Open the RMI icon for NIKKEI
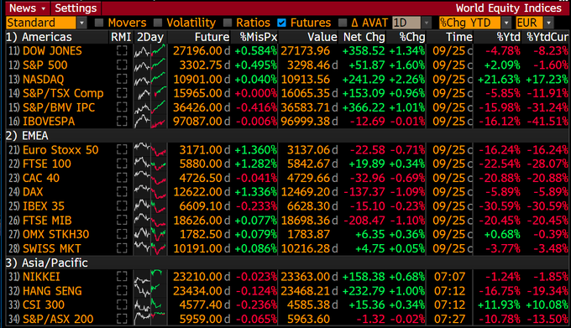571x328 pixels. (122, 277)
